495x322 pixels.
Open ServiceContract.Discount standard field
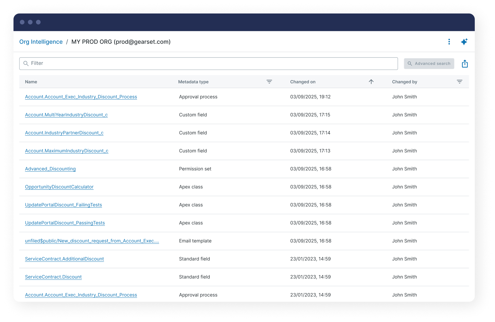pyautogui.click(x=53, y=277)
